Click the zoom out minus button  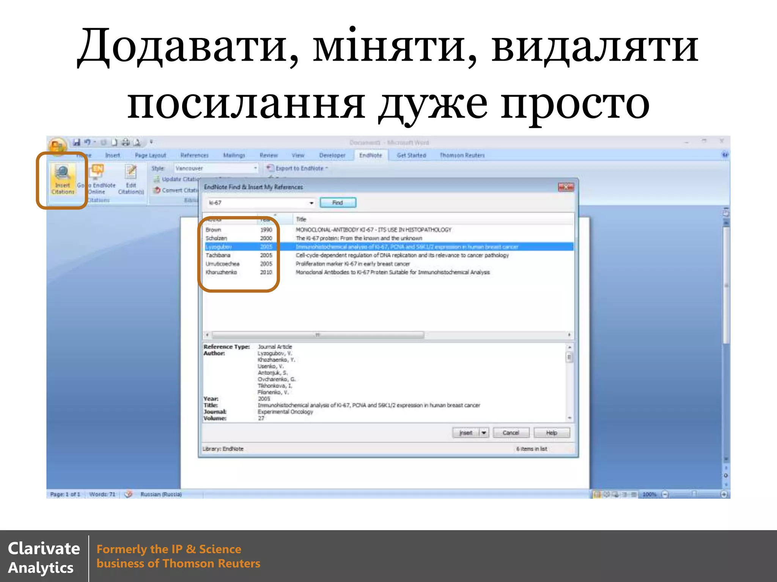pos(665,494)
